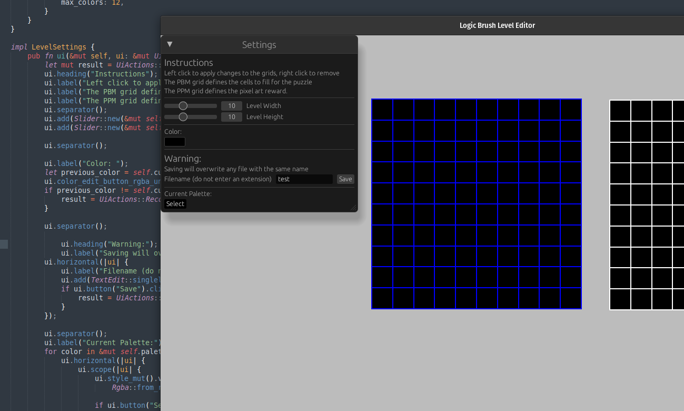Paint the bottom-left cell of the white grid
684x411 pixels.
coord(620,299)
